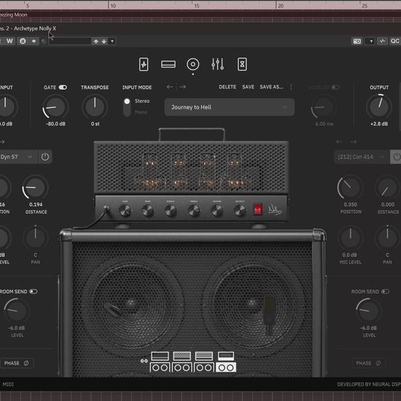This screenshot has height=401, width=401.
Task: Go to the next preset arrow
Action: click(x=182, y=87)
